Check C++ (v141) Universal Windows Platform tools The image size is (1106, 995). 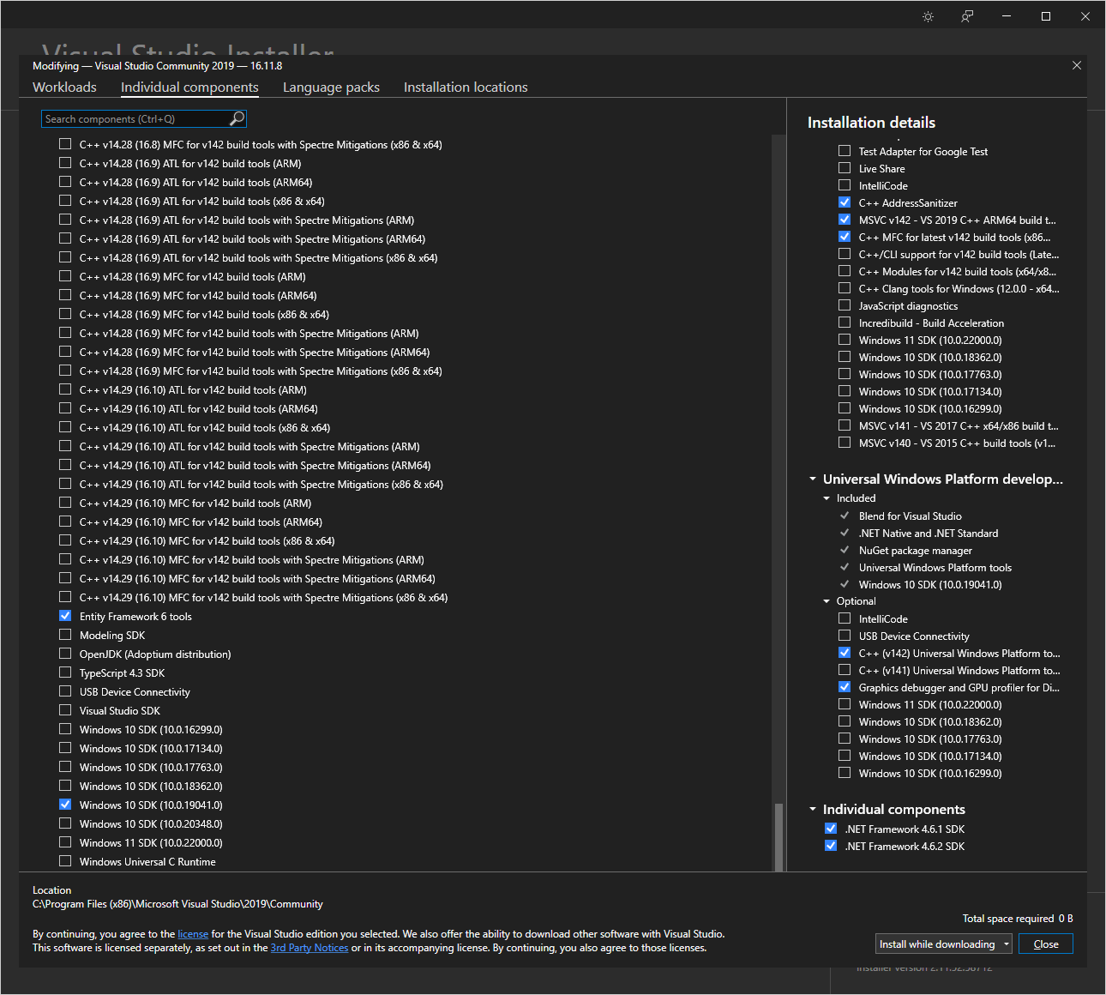click(845, 670)
